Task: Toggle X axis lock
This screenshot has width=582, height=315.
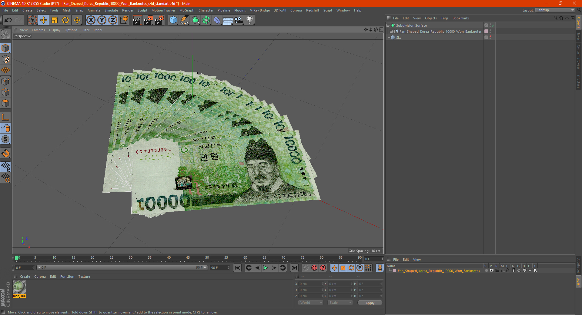Action: [x=91, y=20]
